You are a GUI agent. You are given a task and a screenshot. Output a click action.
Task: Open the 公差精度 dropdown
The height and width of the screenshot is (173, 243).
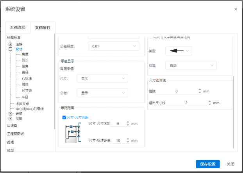pos(113,47)
